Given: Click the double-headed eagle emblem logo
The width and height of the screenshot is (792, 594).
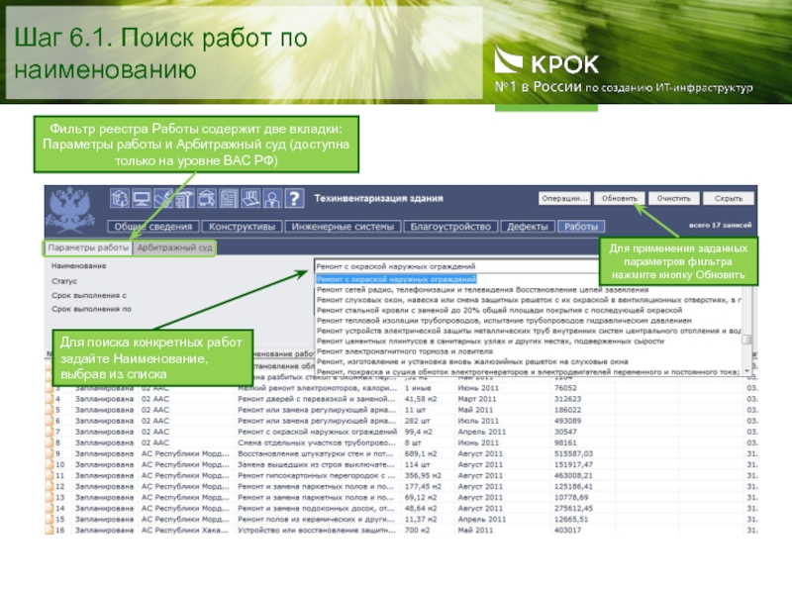Looking at the screenshot, I should point(69,210).
